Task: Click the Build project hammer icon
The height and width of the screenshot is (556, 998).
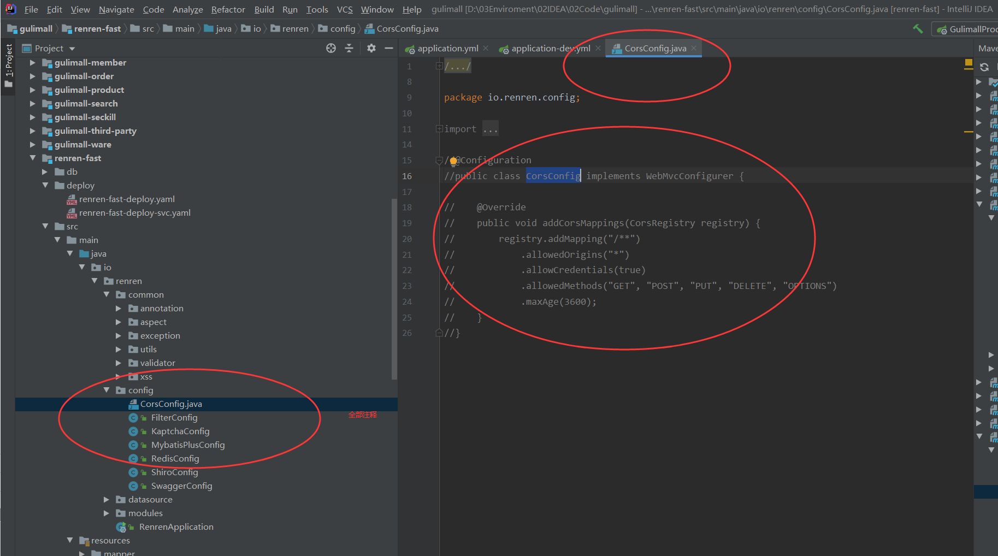Action: (918, 28)
